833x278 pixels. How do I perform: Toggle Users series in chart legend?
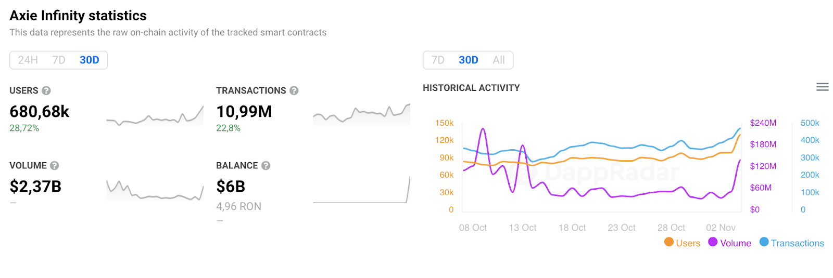(688, 243)
